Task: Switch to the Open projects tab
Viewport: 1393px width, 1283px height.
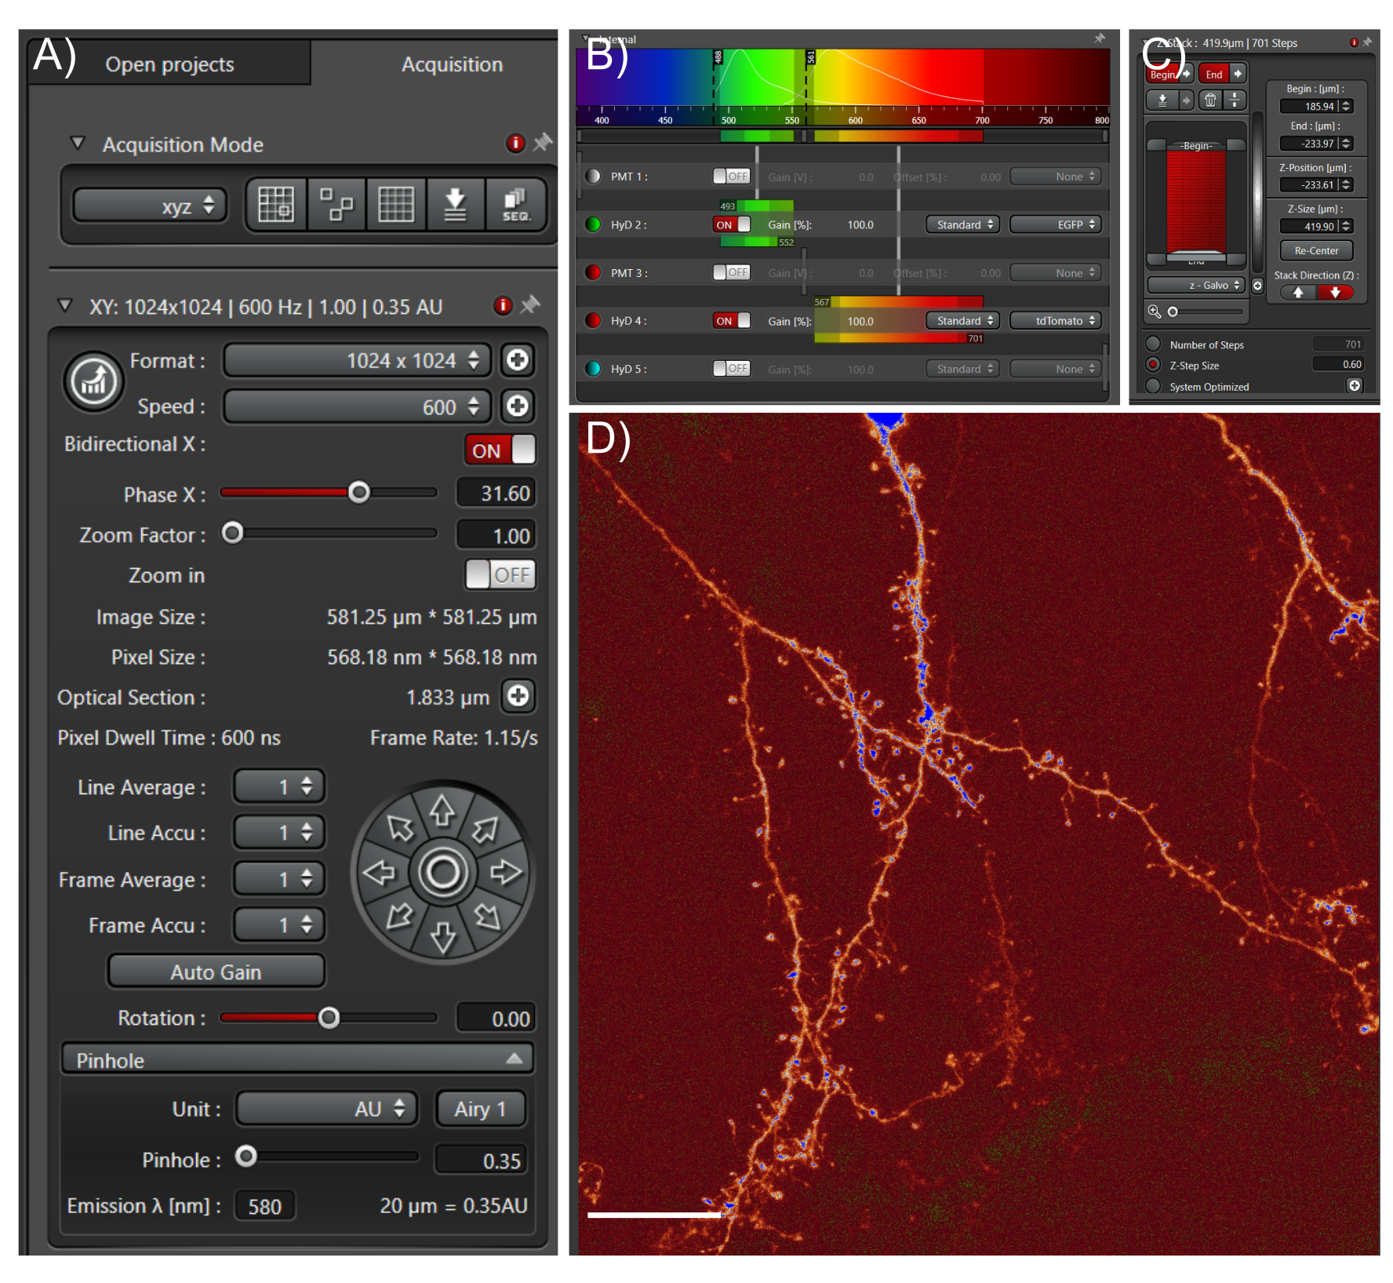Action: coord(169,64)
